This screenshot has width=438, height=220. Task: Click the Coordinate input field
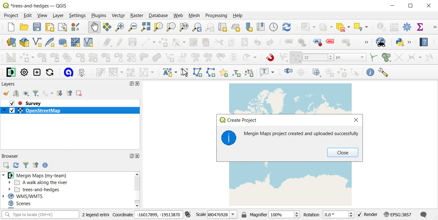[159, 214]
